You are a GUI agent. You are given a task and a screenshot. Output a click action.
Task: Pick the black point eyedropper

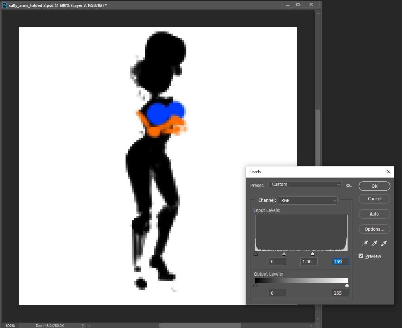click(365, 244)
